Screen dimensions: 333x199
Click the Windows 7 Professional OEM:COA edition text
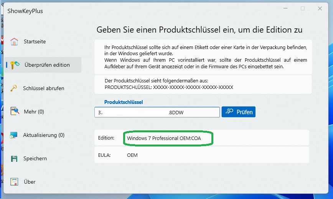(164, 138)
